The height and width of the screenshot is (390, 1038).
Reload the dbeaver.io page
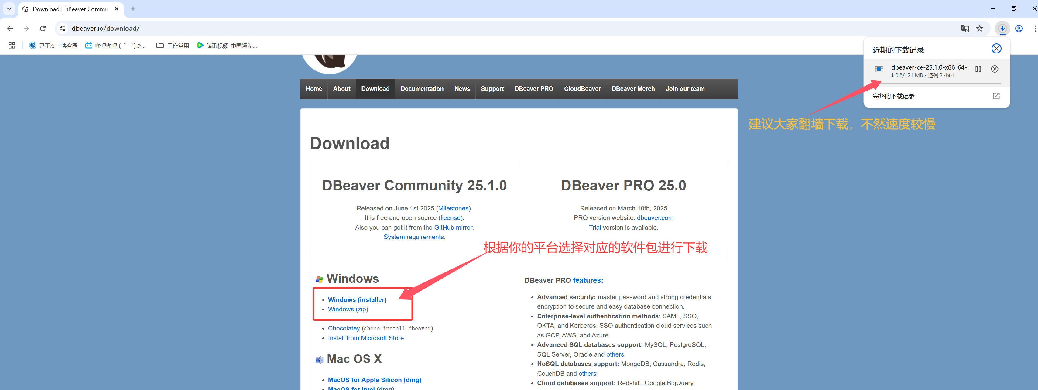[43, 28]
